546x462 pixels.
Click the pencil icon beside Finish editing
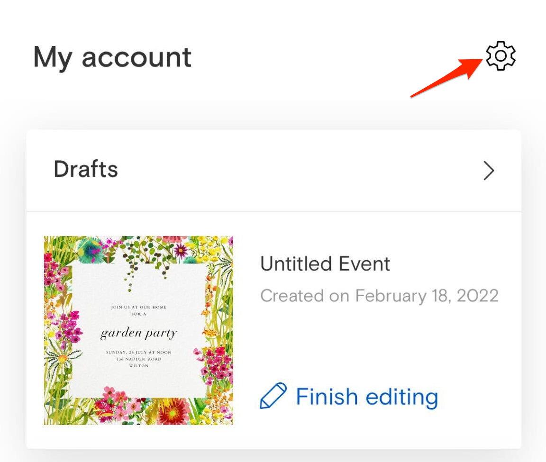273,396
